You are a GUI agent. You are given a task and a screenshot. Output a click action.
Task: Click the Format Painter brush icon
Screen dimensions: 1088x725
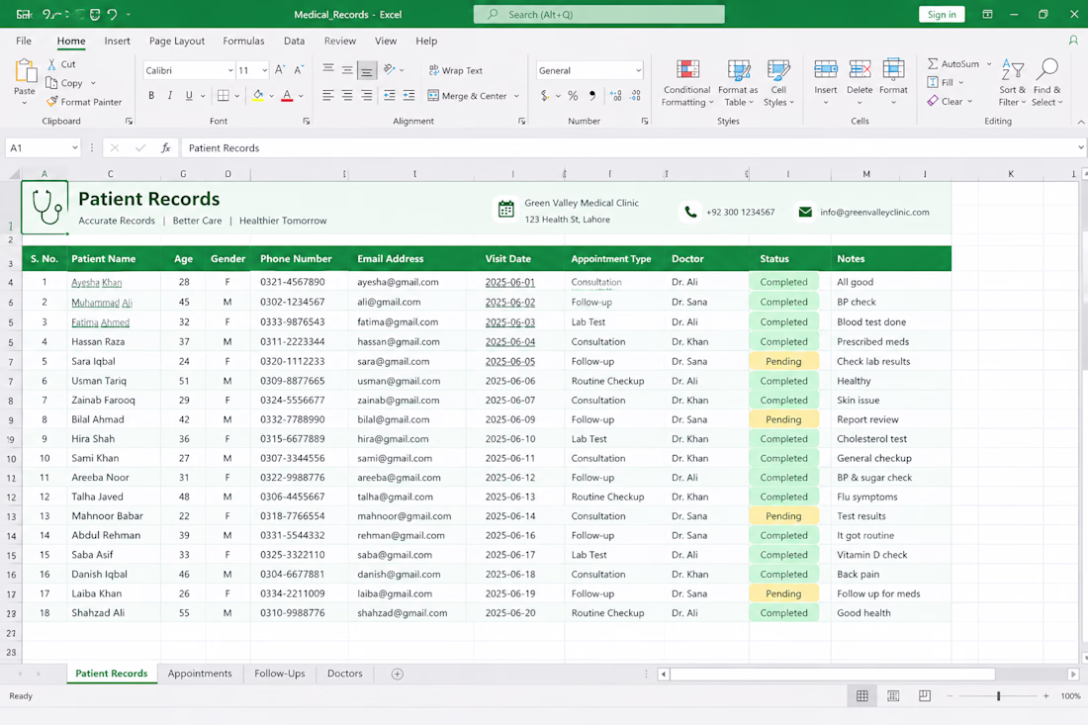click(52, 101)
